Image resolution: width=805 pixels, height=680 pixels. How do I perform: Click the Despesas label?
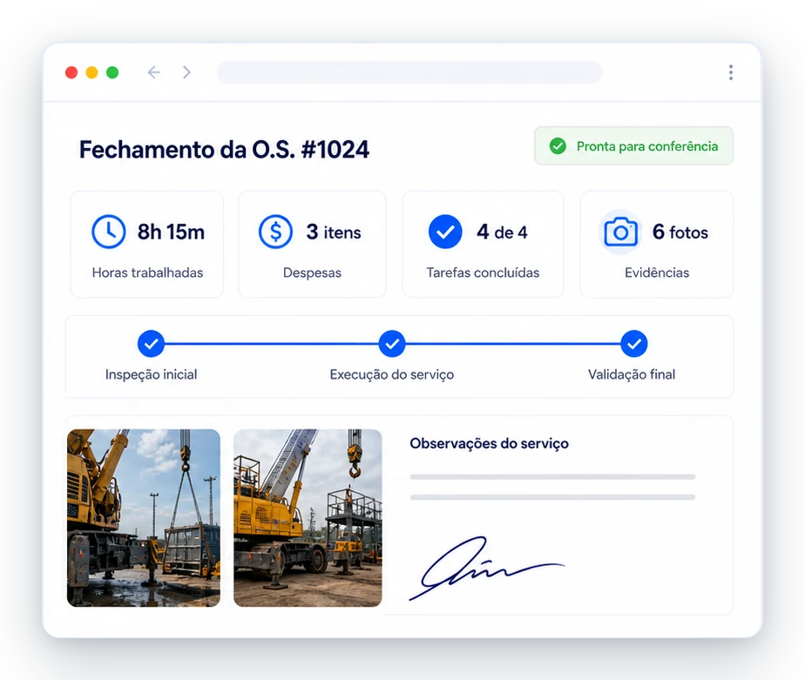pos(312,273)
